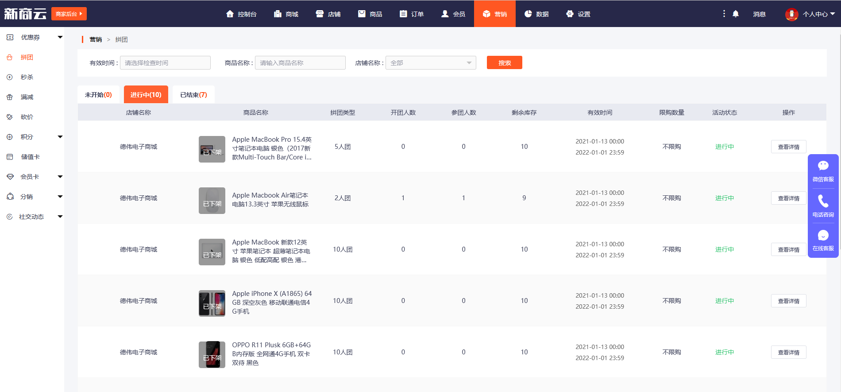Click the 拼团 sidebar icon
841x392 pixels.
[x=10, y=57]
